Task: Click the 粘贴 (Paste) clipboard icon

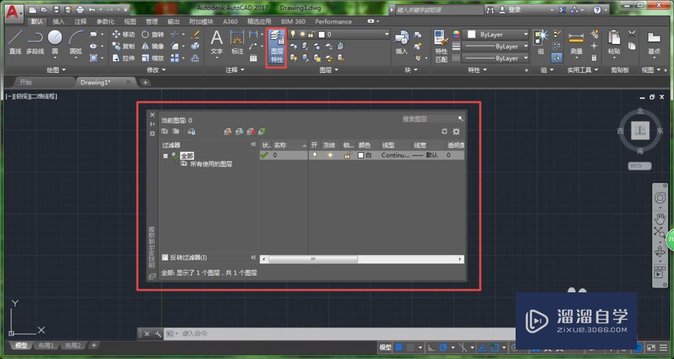Action: [x=613, y=41]
